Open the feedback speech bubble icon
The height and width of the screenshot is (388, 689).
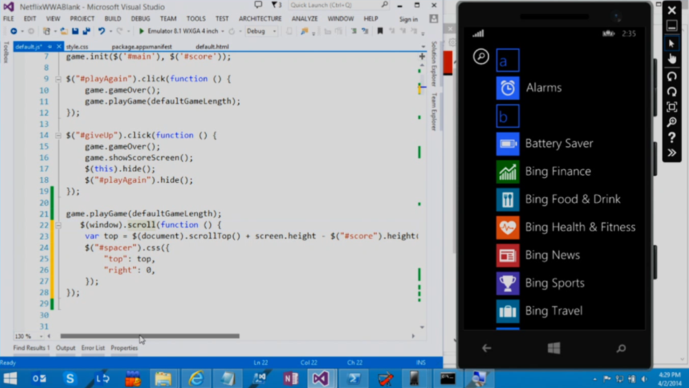[258, 5]
